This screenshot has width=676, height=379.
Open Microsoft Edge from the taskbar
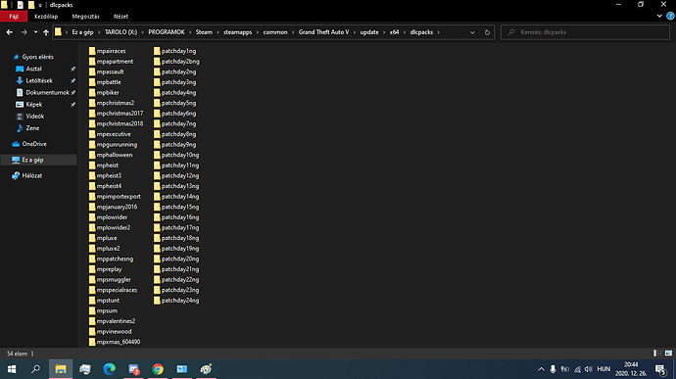pos(110,369)
